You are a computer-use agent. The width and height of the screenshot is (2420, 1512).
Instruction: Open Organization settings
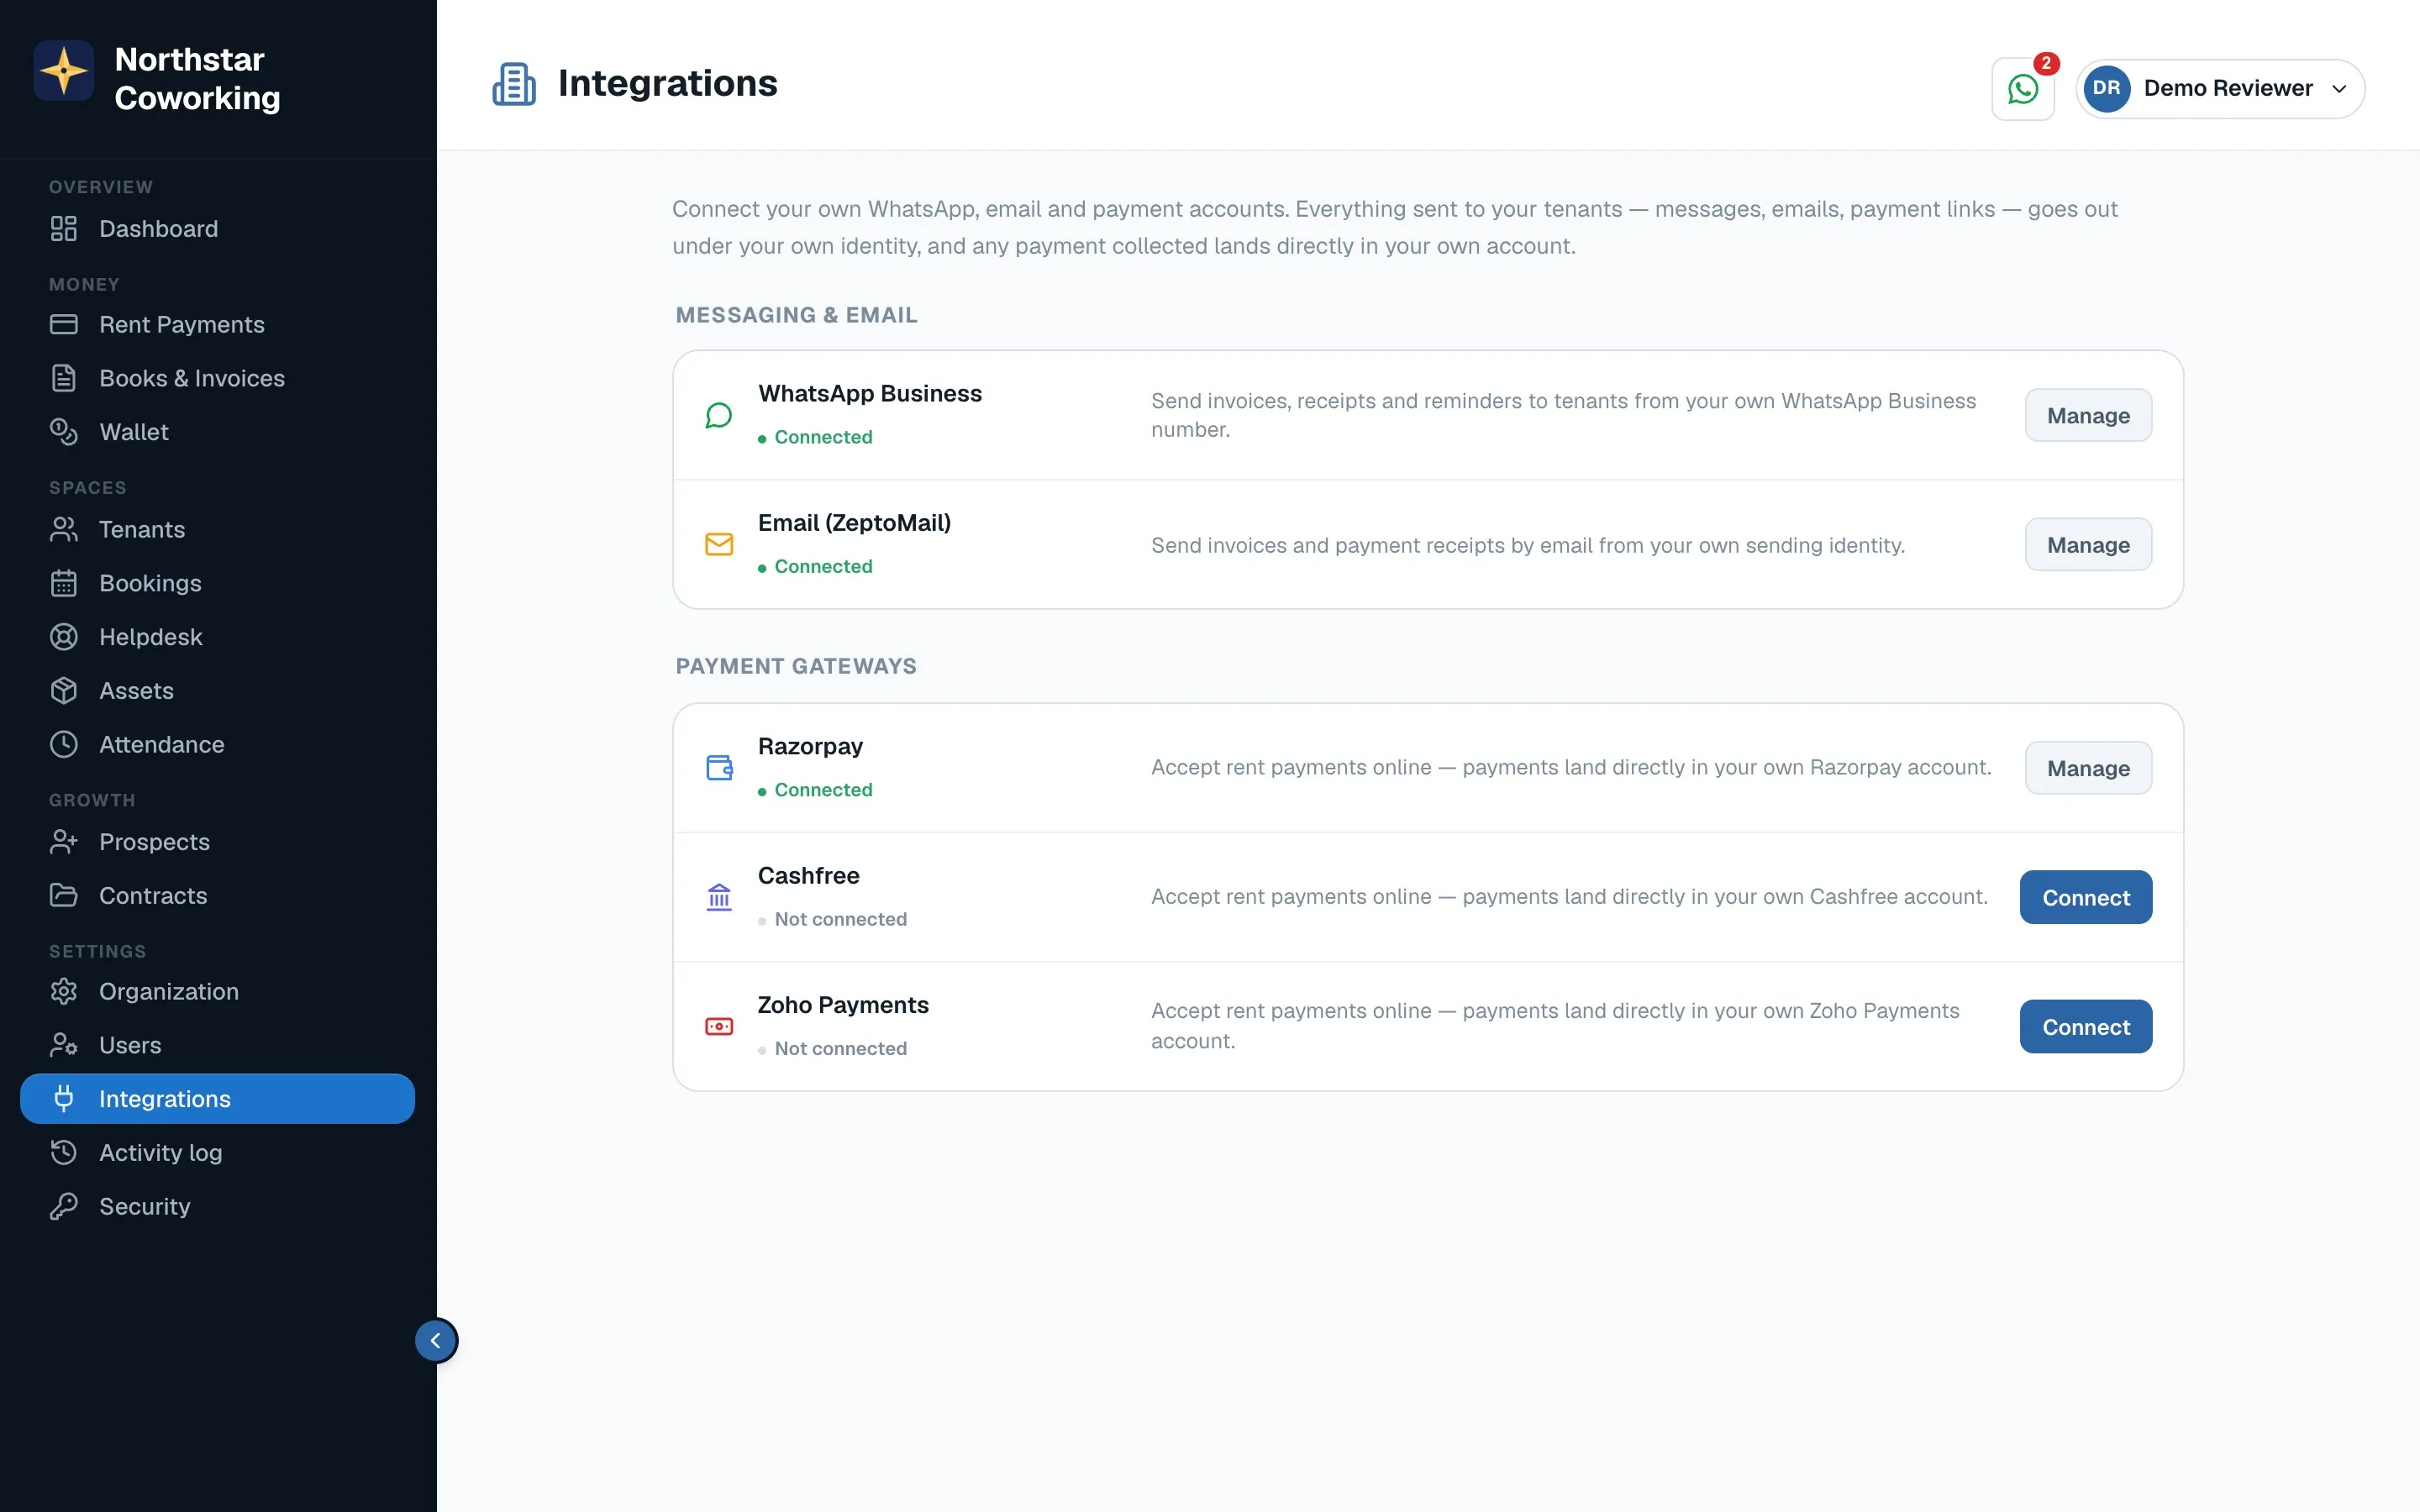coord(217,992)
